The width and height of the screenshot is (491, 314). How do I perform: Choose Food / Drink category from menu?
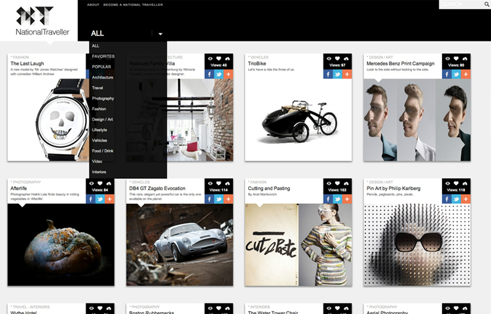coord(103,151)
